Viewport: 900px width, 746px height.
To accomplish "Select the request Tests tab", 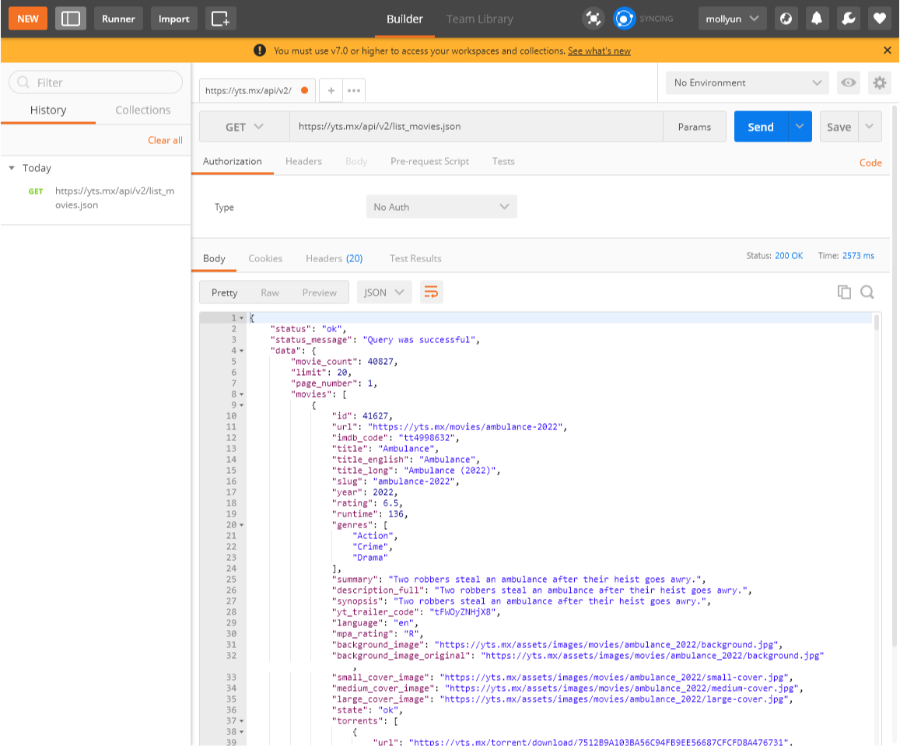I will coord(503,161).
